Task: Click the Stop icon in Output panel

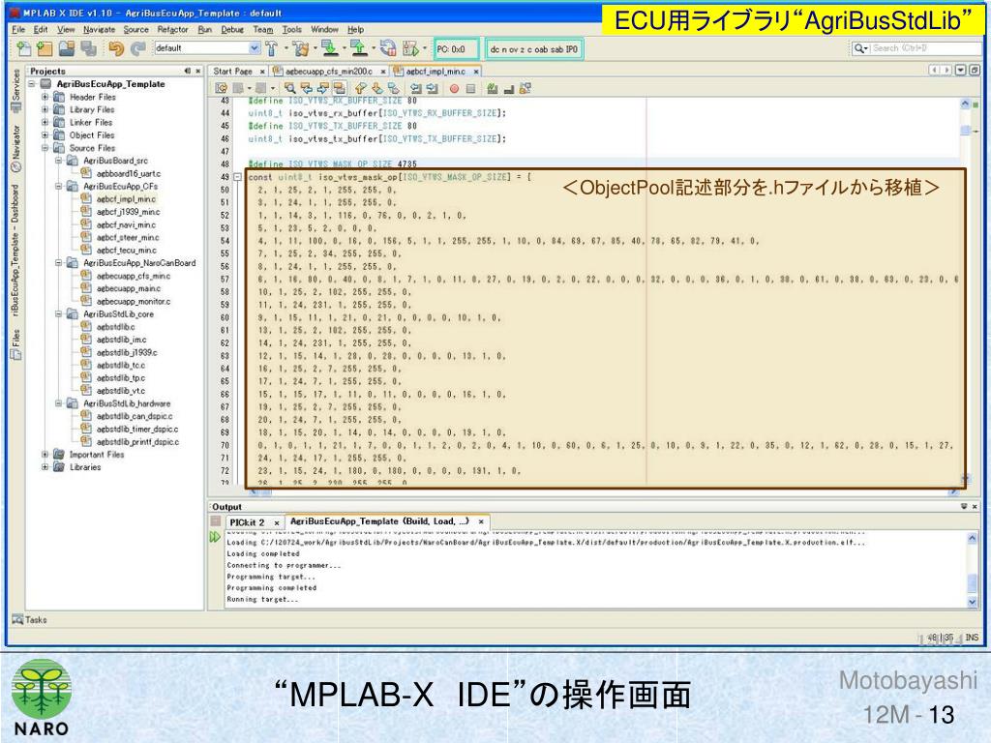Action: (x=215, y=521)
